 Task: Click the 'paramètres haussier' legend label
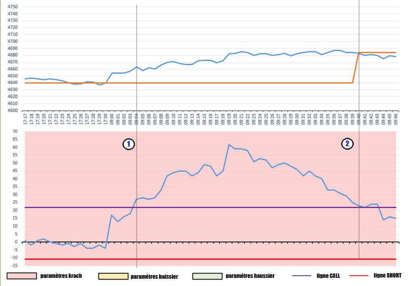point(250,276)
